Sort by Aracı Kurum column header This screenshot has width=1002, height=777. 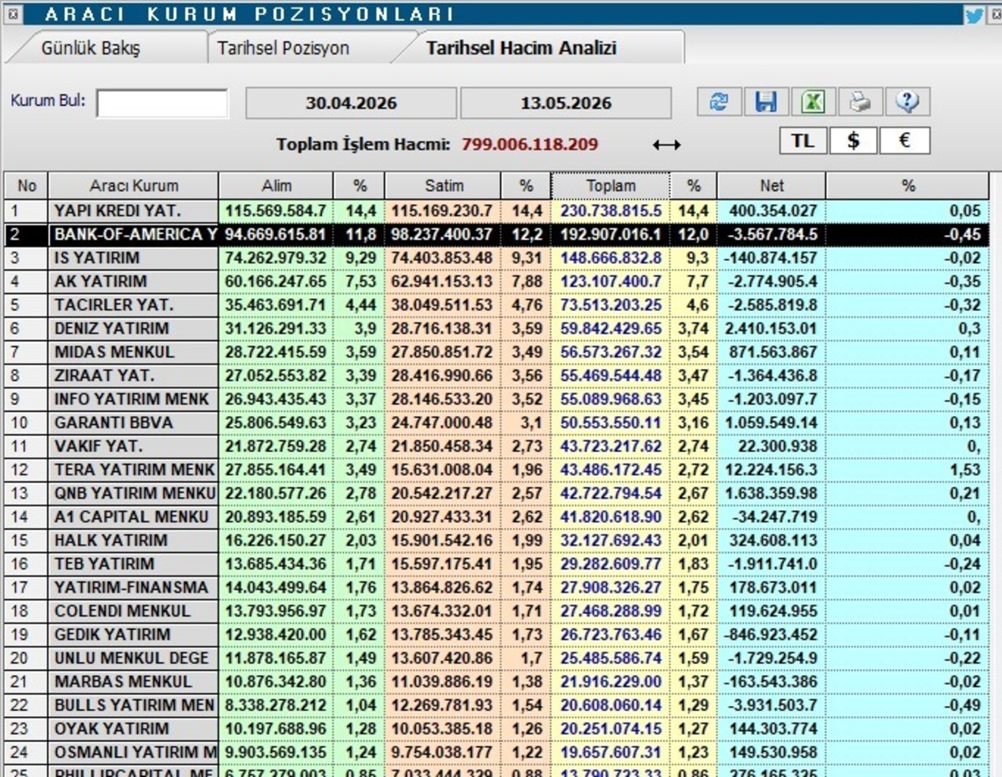(x=134, y=185)
